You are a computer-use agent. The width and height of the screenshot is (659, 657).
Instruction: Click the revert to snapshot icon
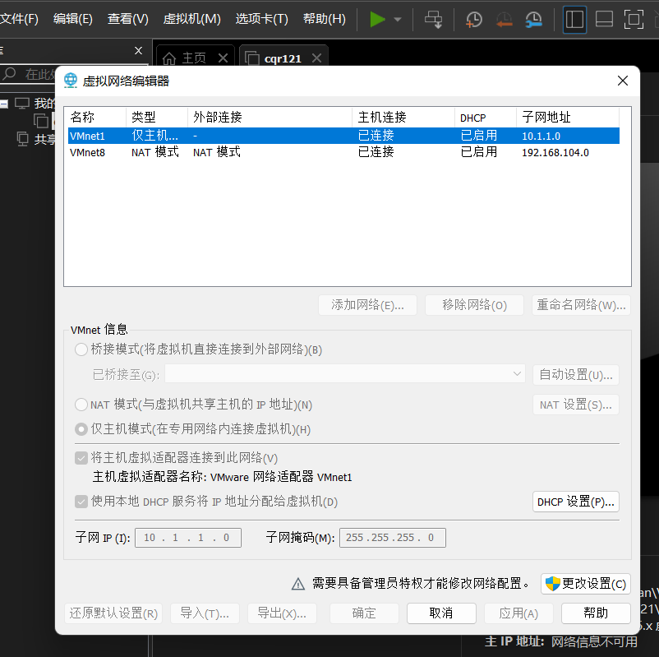(x=504, y=20)
